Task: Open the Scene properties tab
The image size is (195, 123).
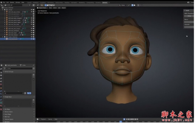Action: pos(1,82)
